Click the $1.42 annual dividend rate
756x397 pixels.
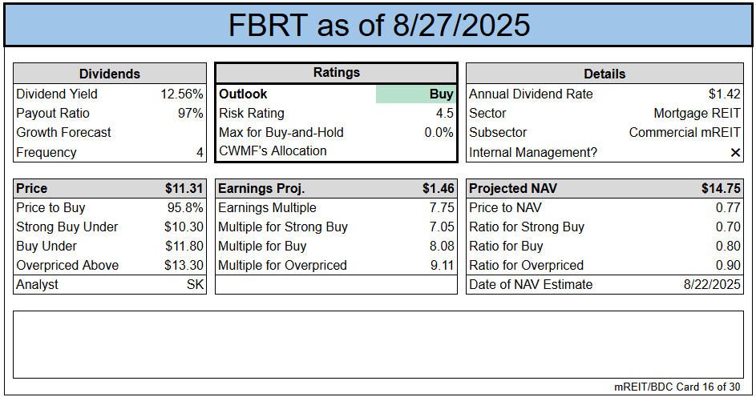coord(725,94)
